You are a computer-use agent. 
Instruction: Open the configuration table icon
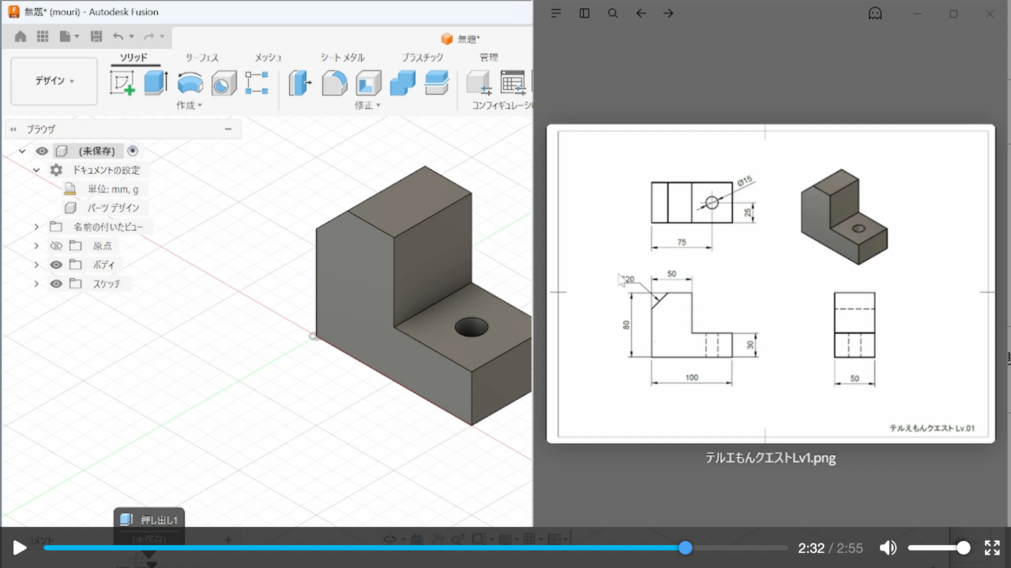coord(513,82)
